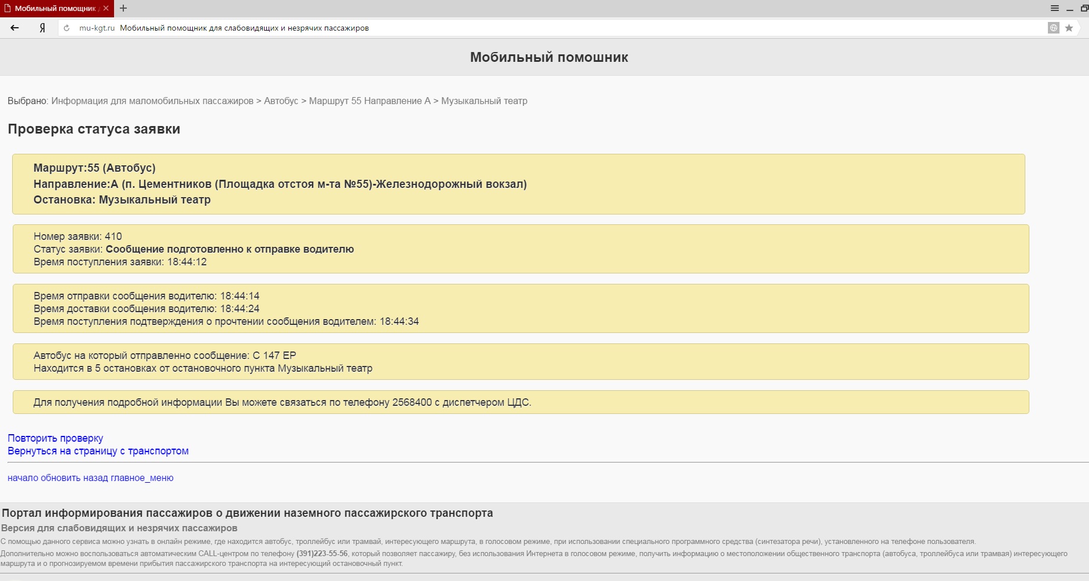The width and height of the screenshot is (1089, 581).
Task: Click the browser back arrow
Action: point(15,28)
